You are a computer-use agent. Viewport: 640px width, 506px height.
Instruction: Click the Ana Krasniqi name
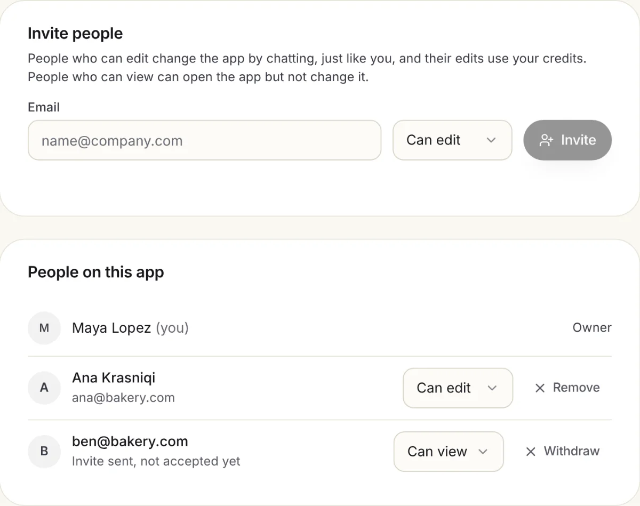coord(114,378)
